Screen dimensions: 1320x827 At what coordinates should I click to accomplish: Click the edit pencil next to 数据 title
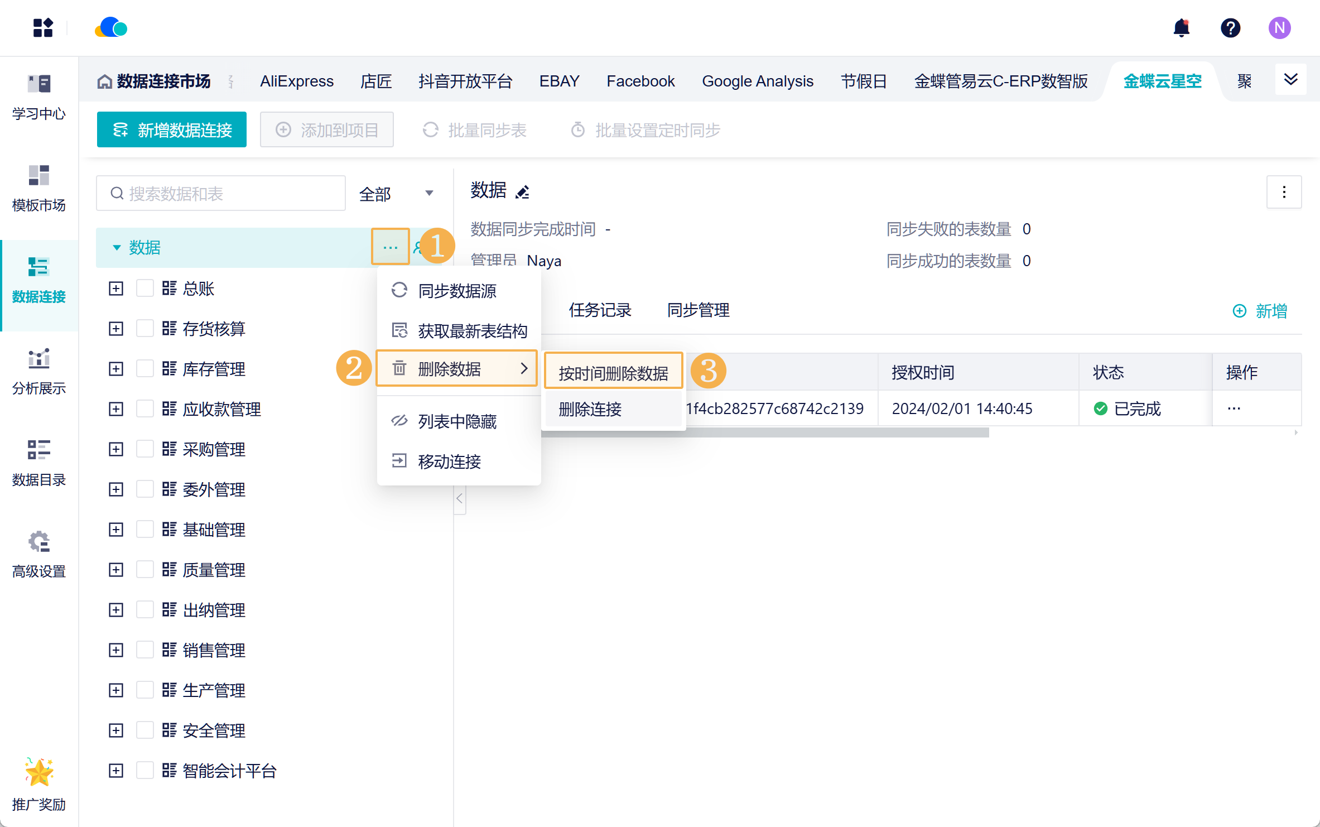[523, 193]
